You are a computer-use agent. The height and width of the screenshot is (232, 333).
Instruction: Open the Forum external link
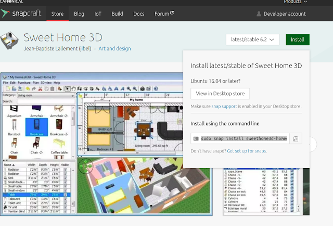pos(164,14)
